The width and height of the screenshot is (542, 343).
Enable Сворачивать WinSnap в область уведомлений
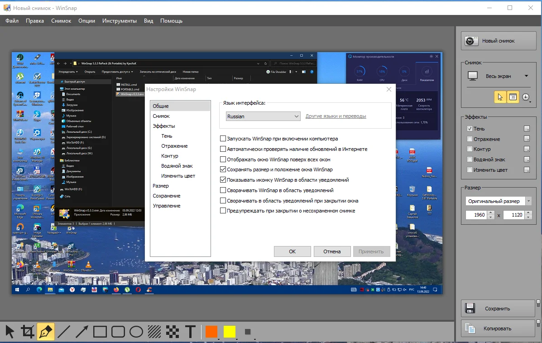pos(223,190)
